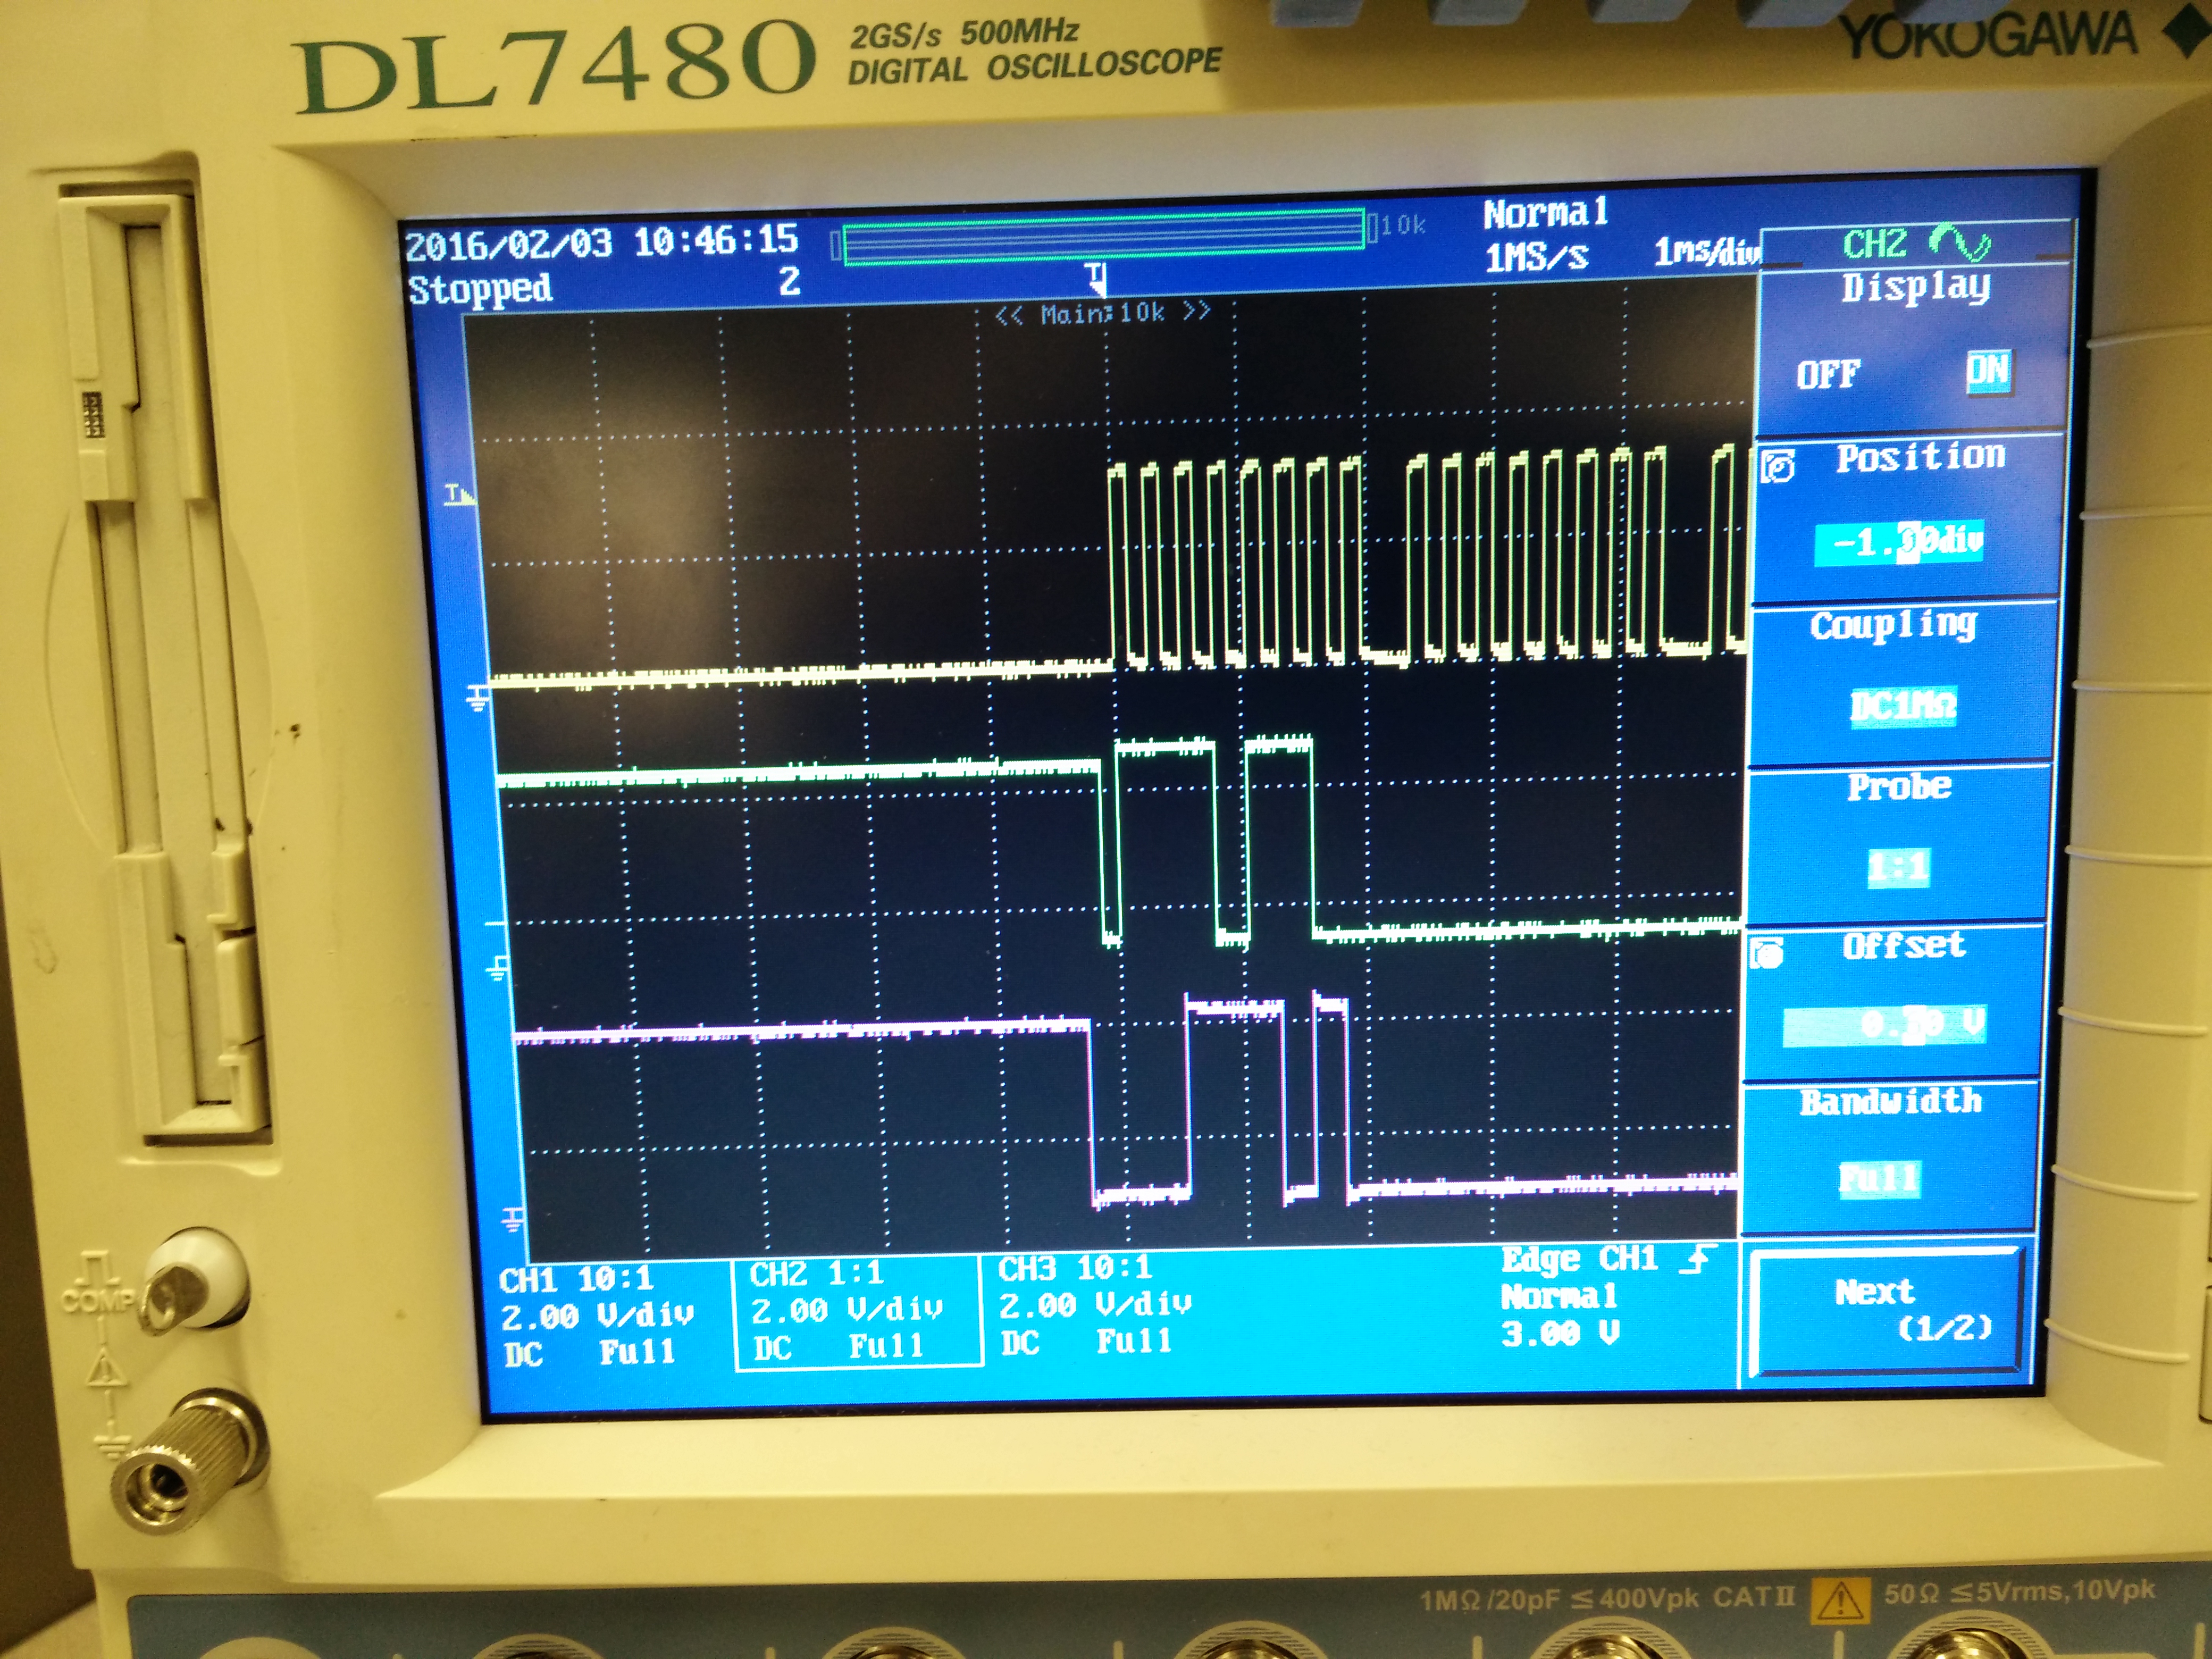Image resolution: width=2212 pixels, height=1659 pixels.
Task: Click the CH2 sine wave icon in header
Action: point(1960,243)
